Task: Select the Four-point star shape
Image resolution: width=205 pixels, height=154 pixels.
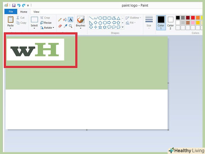Action: [x=95, y=27]
